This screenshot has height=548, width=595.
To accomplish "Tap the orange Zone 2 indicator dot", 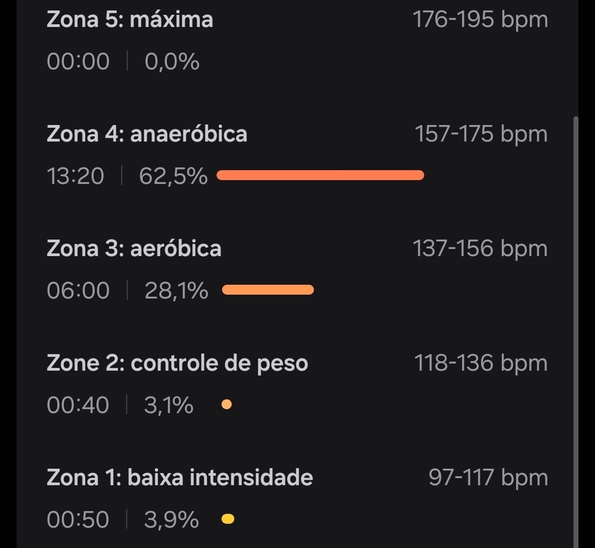I will (226, 404).
